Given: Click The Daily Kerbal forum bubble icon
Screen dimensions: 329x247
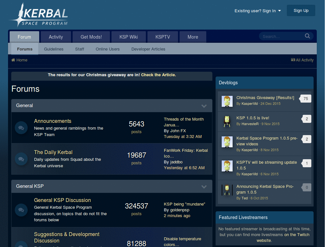Looking at the screenshot, I should click(21, 159).
